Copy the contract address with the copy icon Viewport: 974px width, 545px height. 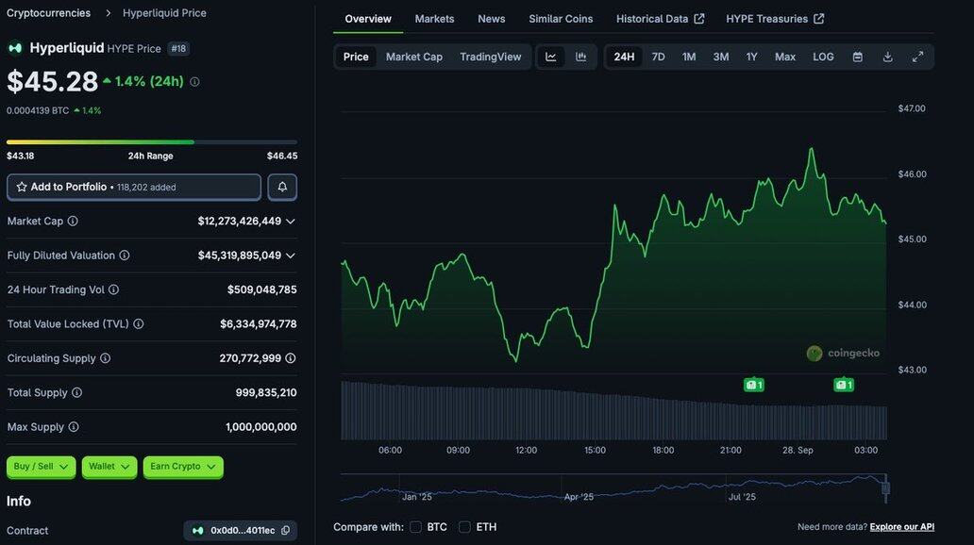[x=286, y=530]
